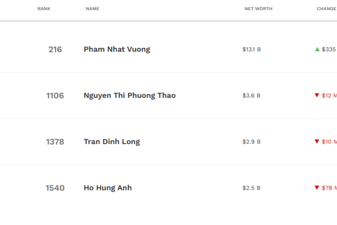The height and width of the screenshot is (225, 337).
Task: Click red down arrow for Tran Dinh Long
Action: 317,142
